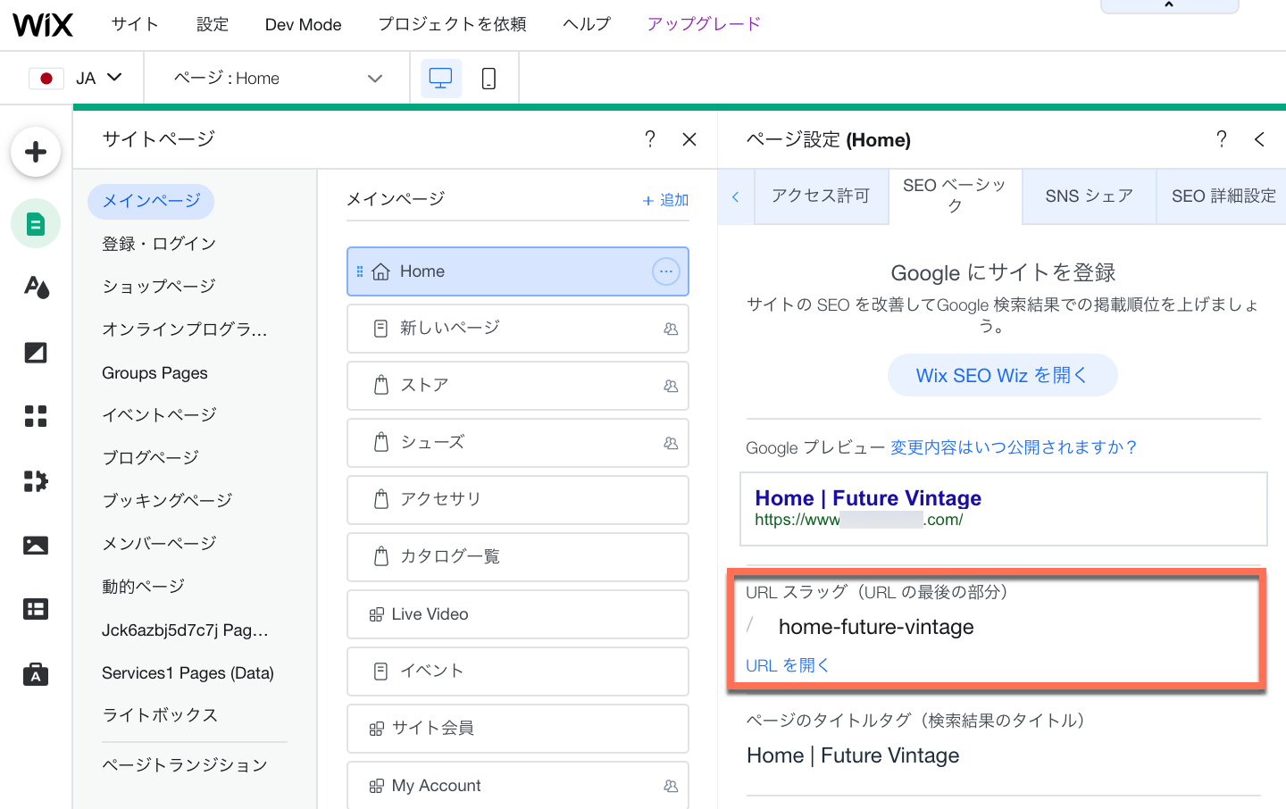Viewport: 1286px width, 809px height.
Task: Click the Home page drag handle
Action: 360,271
